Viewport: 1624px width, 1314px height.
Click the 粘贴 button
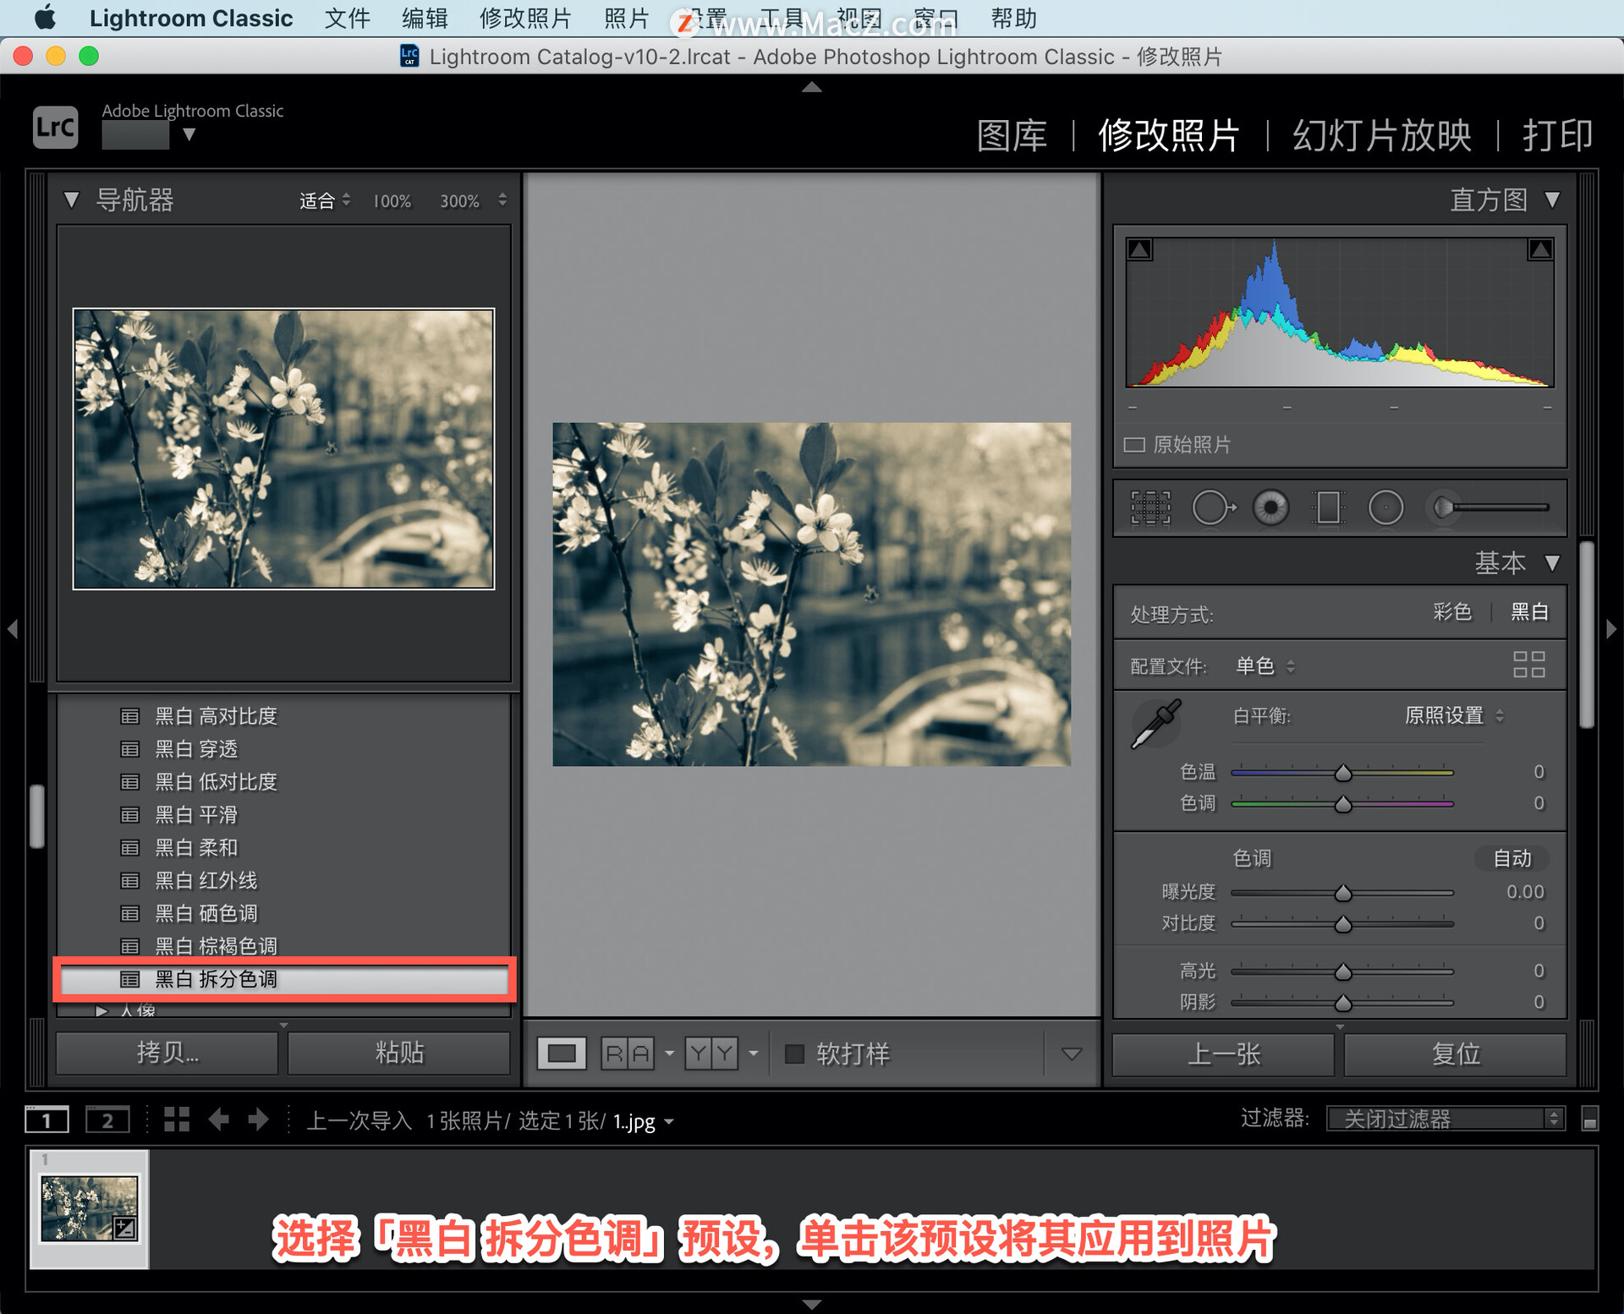tap(399, 1053)
